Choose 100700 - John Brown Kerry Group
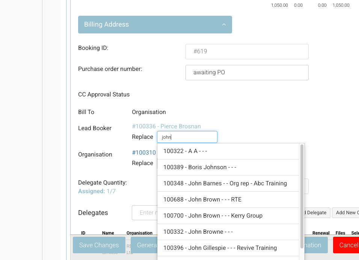Viewport: 359px width, 260px height. click(228, 216)
